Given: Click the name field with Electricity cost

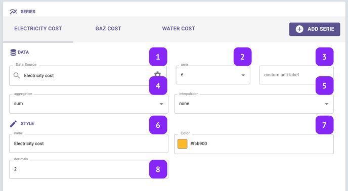Looking at the screenshot, I should pyautogui.click(x=89, y=144).
